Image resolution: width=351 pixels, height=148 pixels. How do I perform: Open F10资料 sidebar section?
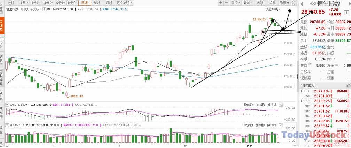click(x=2, y=43)
